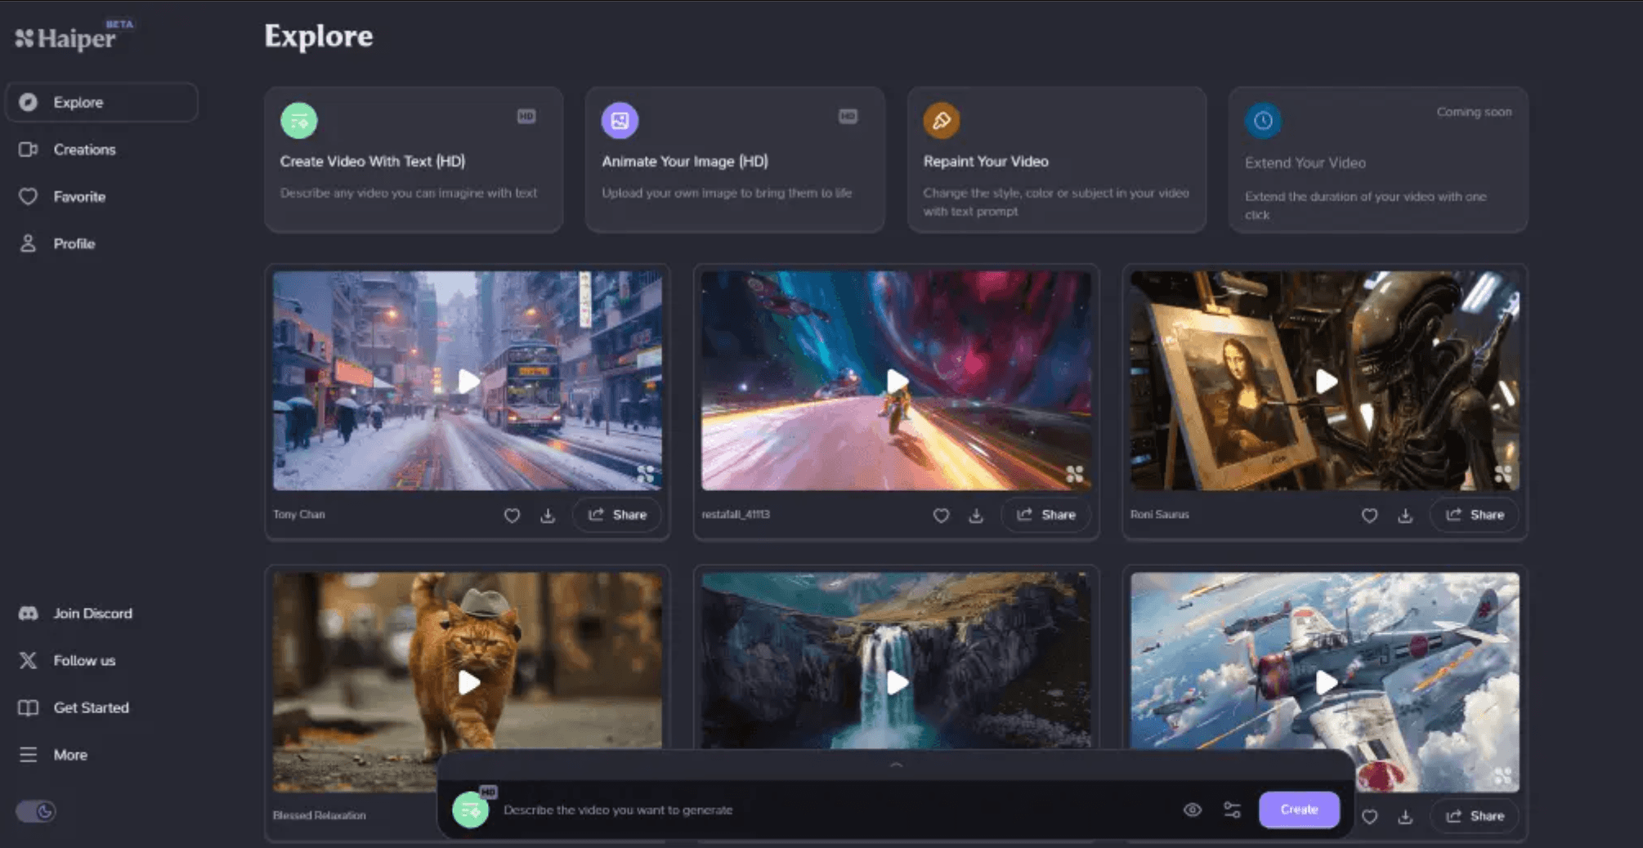
Task: Play the space motorcycle video
Action: tap(897, 382)
